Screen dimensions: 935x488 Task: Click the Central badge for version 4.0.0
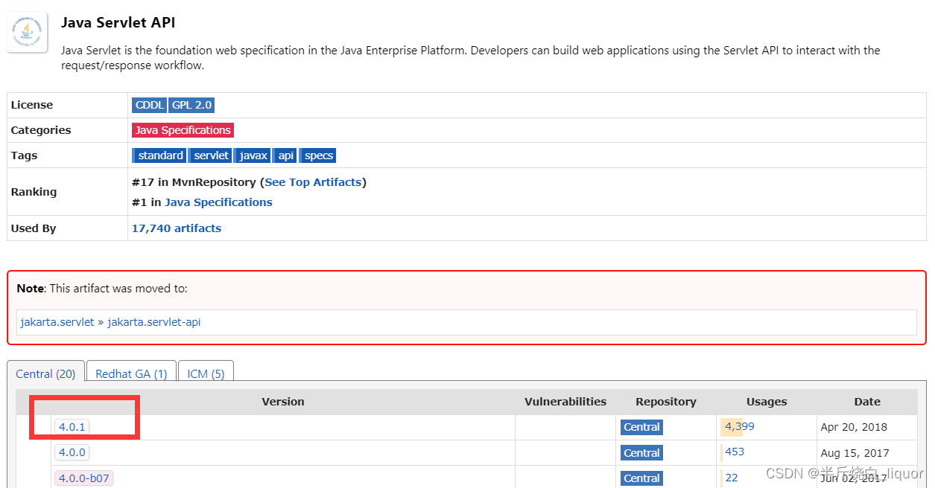click(641, 452)
